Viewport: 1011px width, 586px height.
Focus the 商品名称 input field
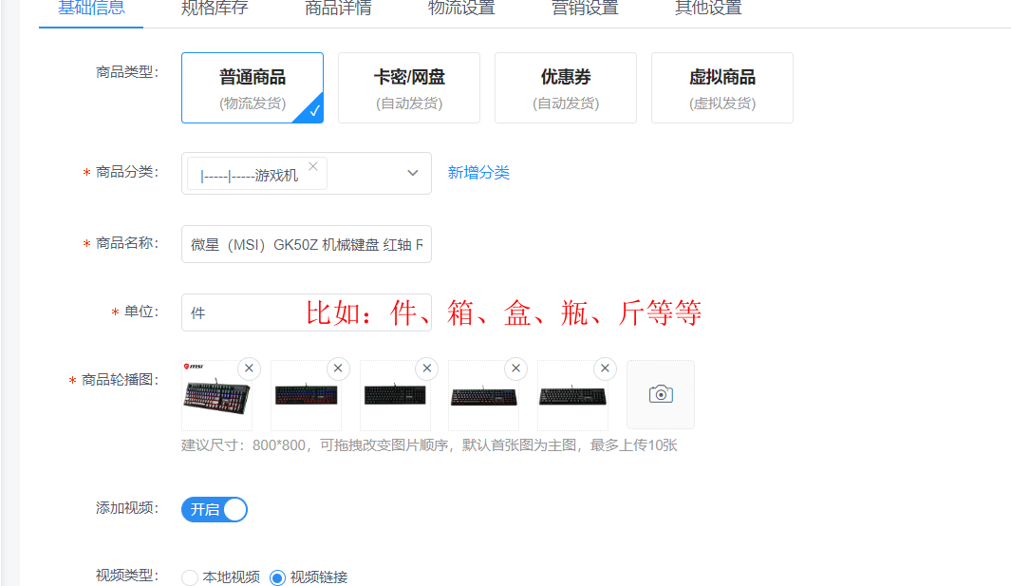[x=307, y=244]
